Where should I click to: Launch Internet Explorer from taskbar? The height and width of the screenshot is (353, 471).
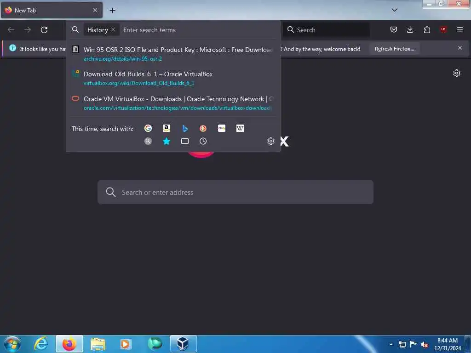pos(41,344)
